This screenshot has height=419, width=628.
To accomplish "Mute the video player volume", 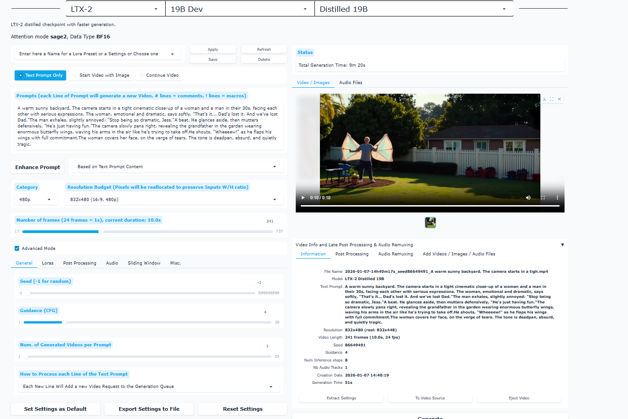I will coord(528,198).
